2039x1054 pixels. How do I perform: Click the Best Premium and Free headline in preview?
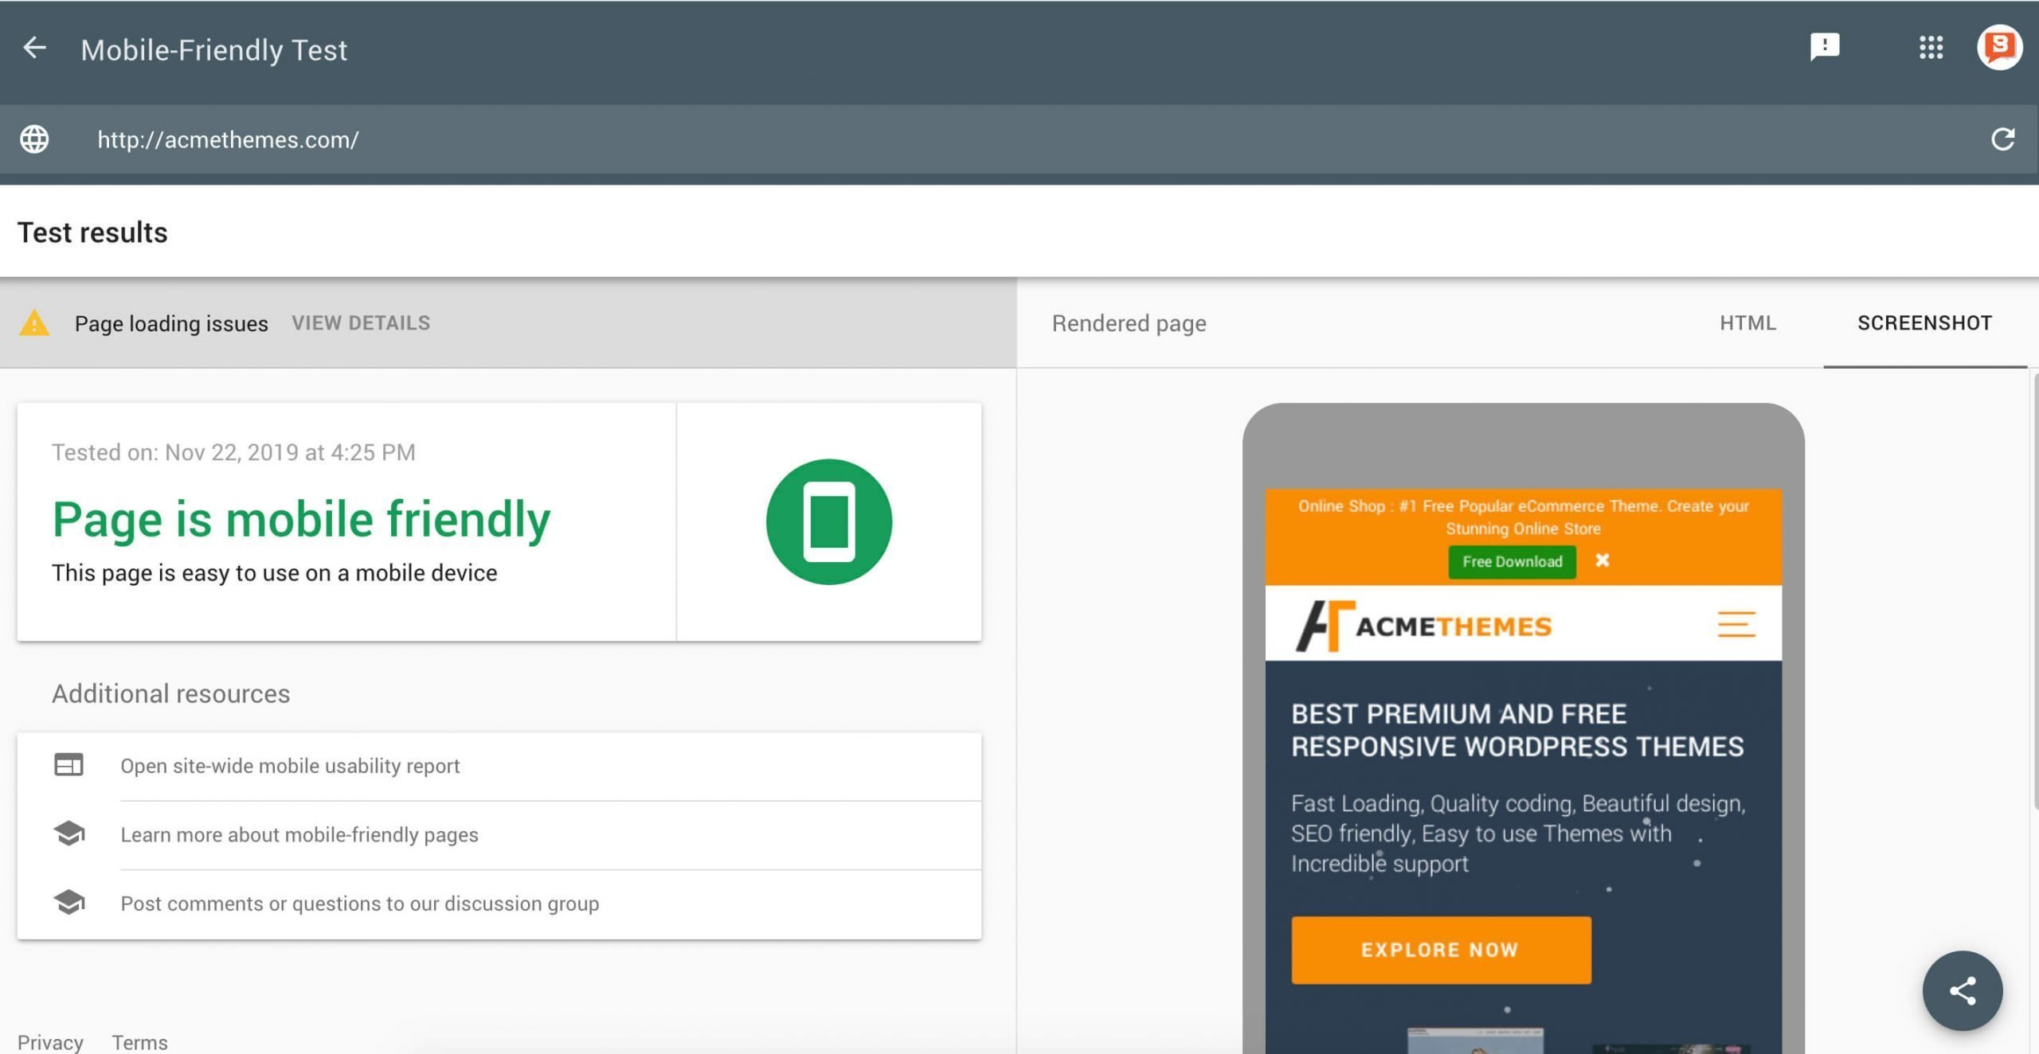pyautogui.click(x=1517, y=730)
